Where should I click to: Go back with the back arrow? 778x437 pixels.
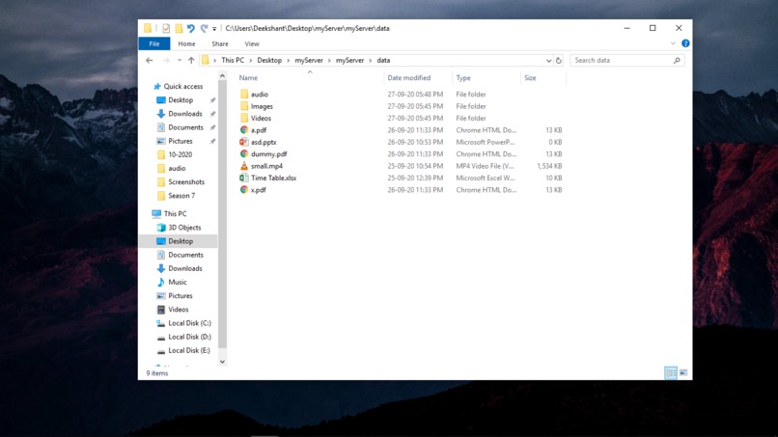click(x=150, y=60)
